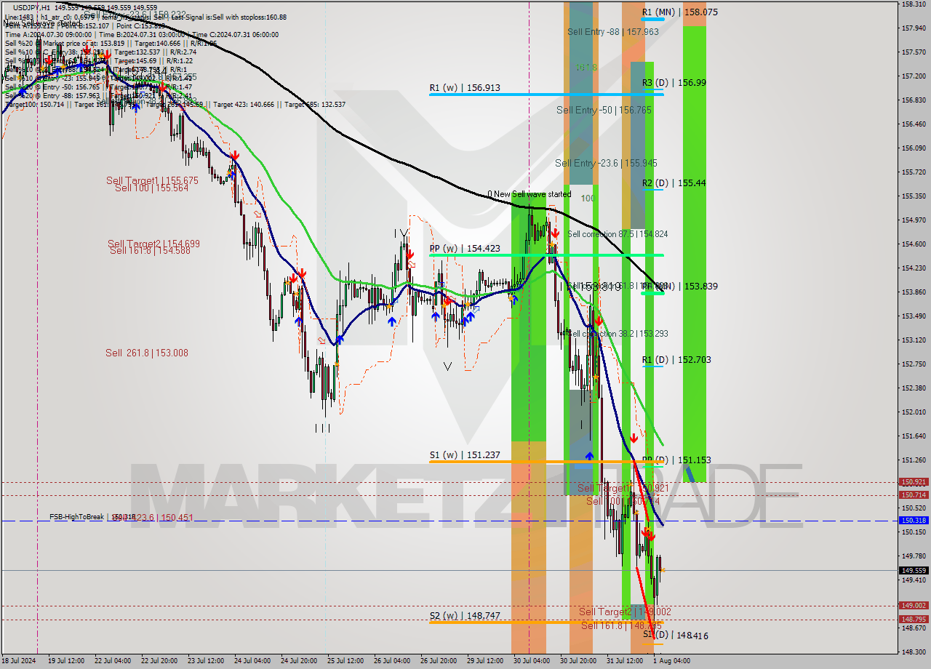Click the USDJPY,H1 chart title text

(32, 7)
